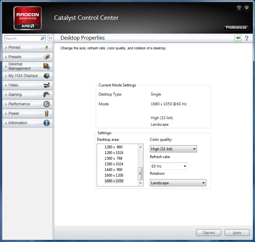255x242 pixels.
Task: Expand the Video section
Action: point(27,85)
